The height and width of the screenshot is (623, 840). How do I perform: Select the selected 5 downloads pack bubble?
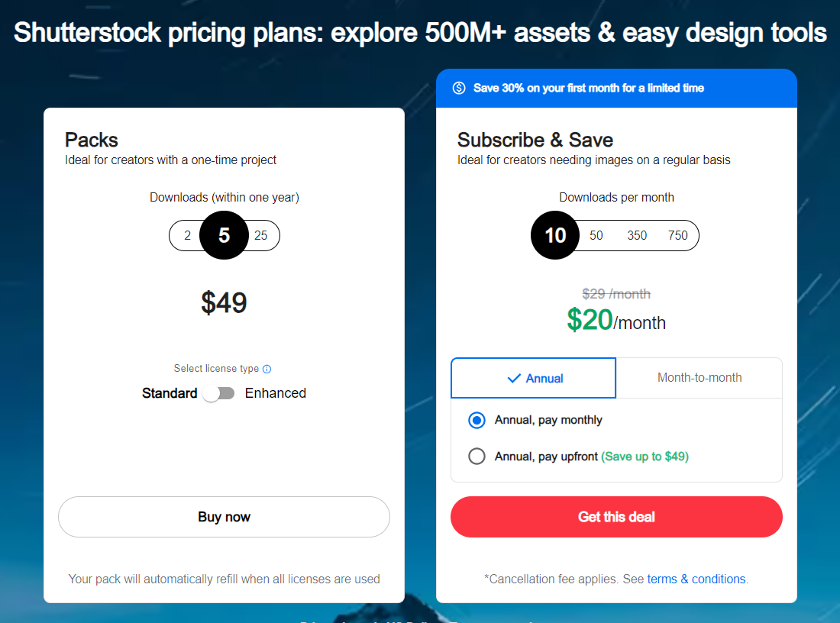(224, 235)
